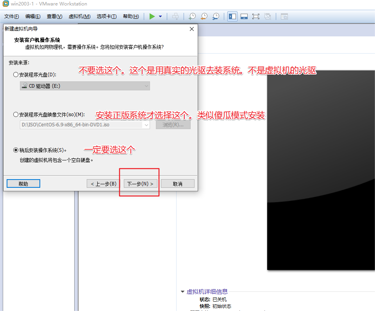
Task: Select the 安装程序光盘映像文件(iso) radio button
Action: [16, 115]
